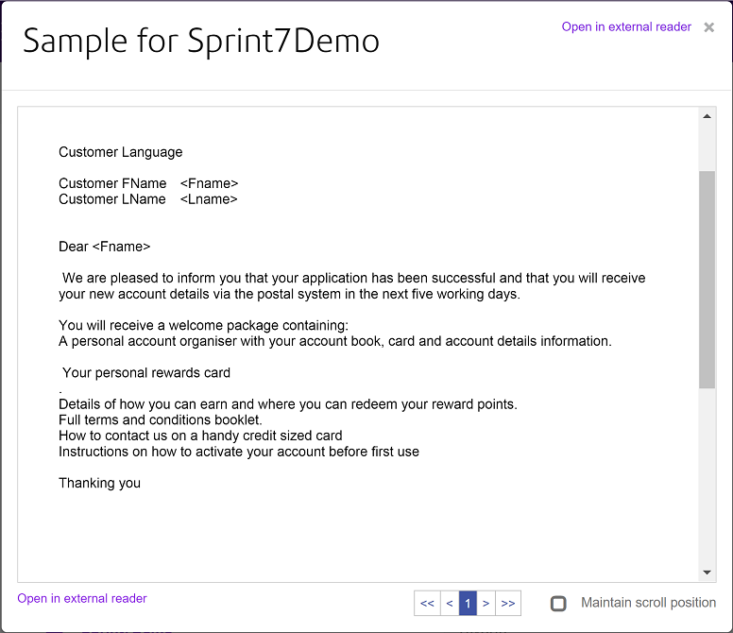Jump to last page with >> button

(x=508, y=603)
